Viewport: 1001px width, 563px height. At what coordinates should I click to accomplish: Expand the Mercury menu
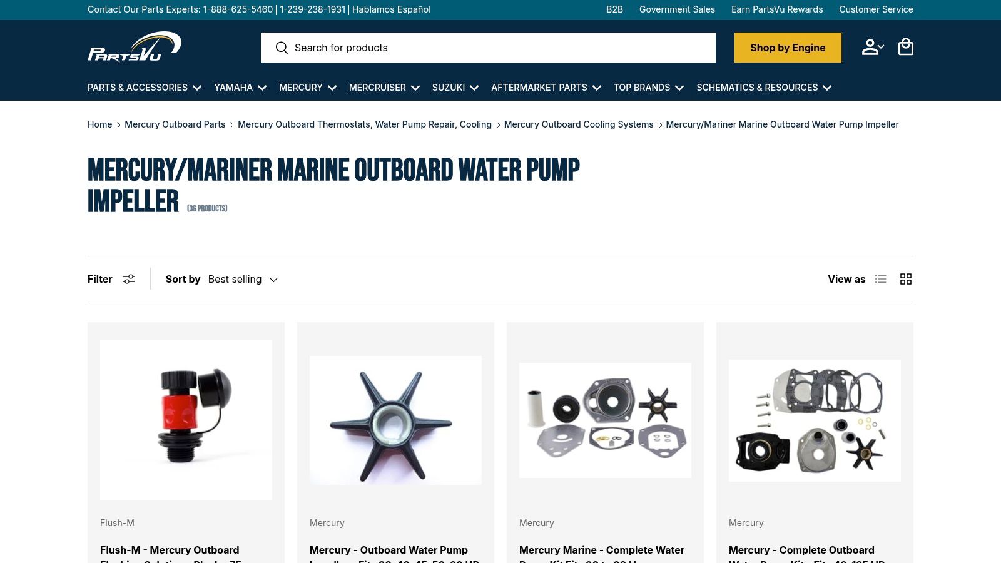coord(308,88)
